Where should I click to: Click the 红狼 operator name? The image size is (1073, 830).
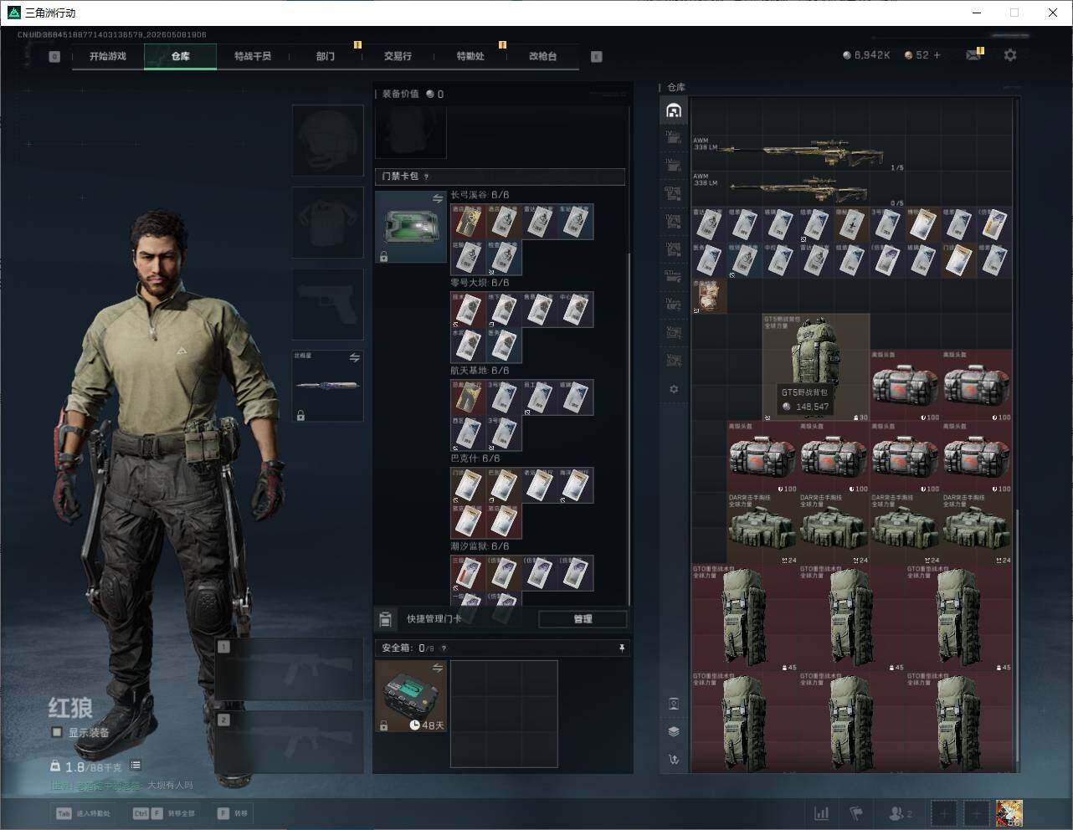pos(70,708)
